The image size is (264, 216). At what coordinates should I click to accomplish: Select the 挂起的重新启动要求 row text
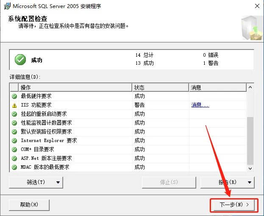click(44, 114)
